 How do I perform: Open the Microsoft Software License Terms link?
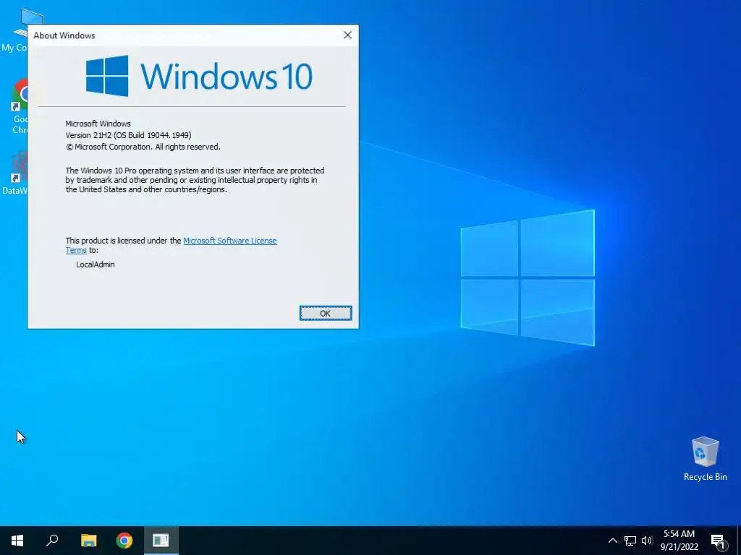[229, 241]
